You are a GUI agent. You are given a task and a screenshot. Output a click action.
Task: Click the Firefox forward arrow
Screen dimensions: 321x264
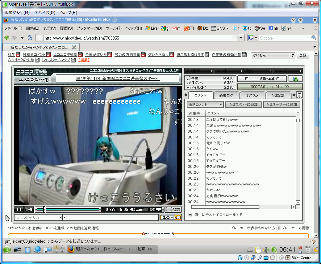(x=14, y=38)
